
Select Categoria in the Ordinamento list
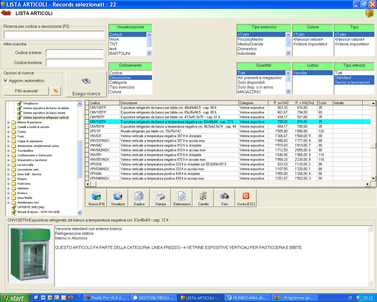point(118,83)
